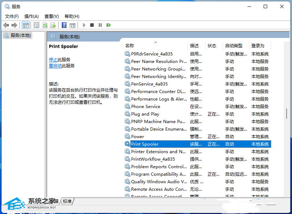
Task: Click the gear icon beside Print Spooler row
Action: coord(128,144)
